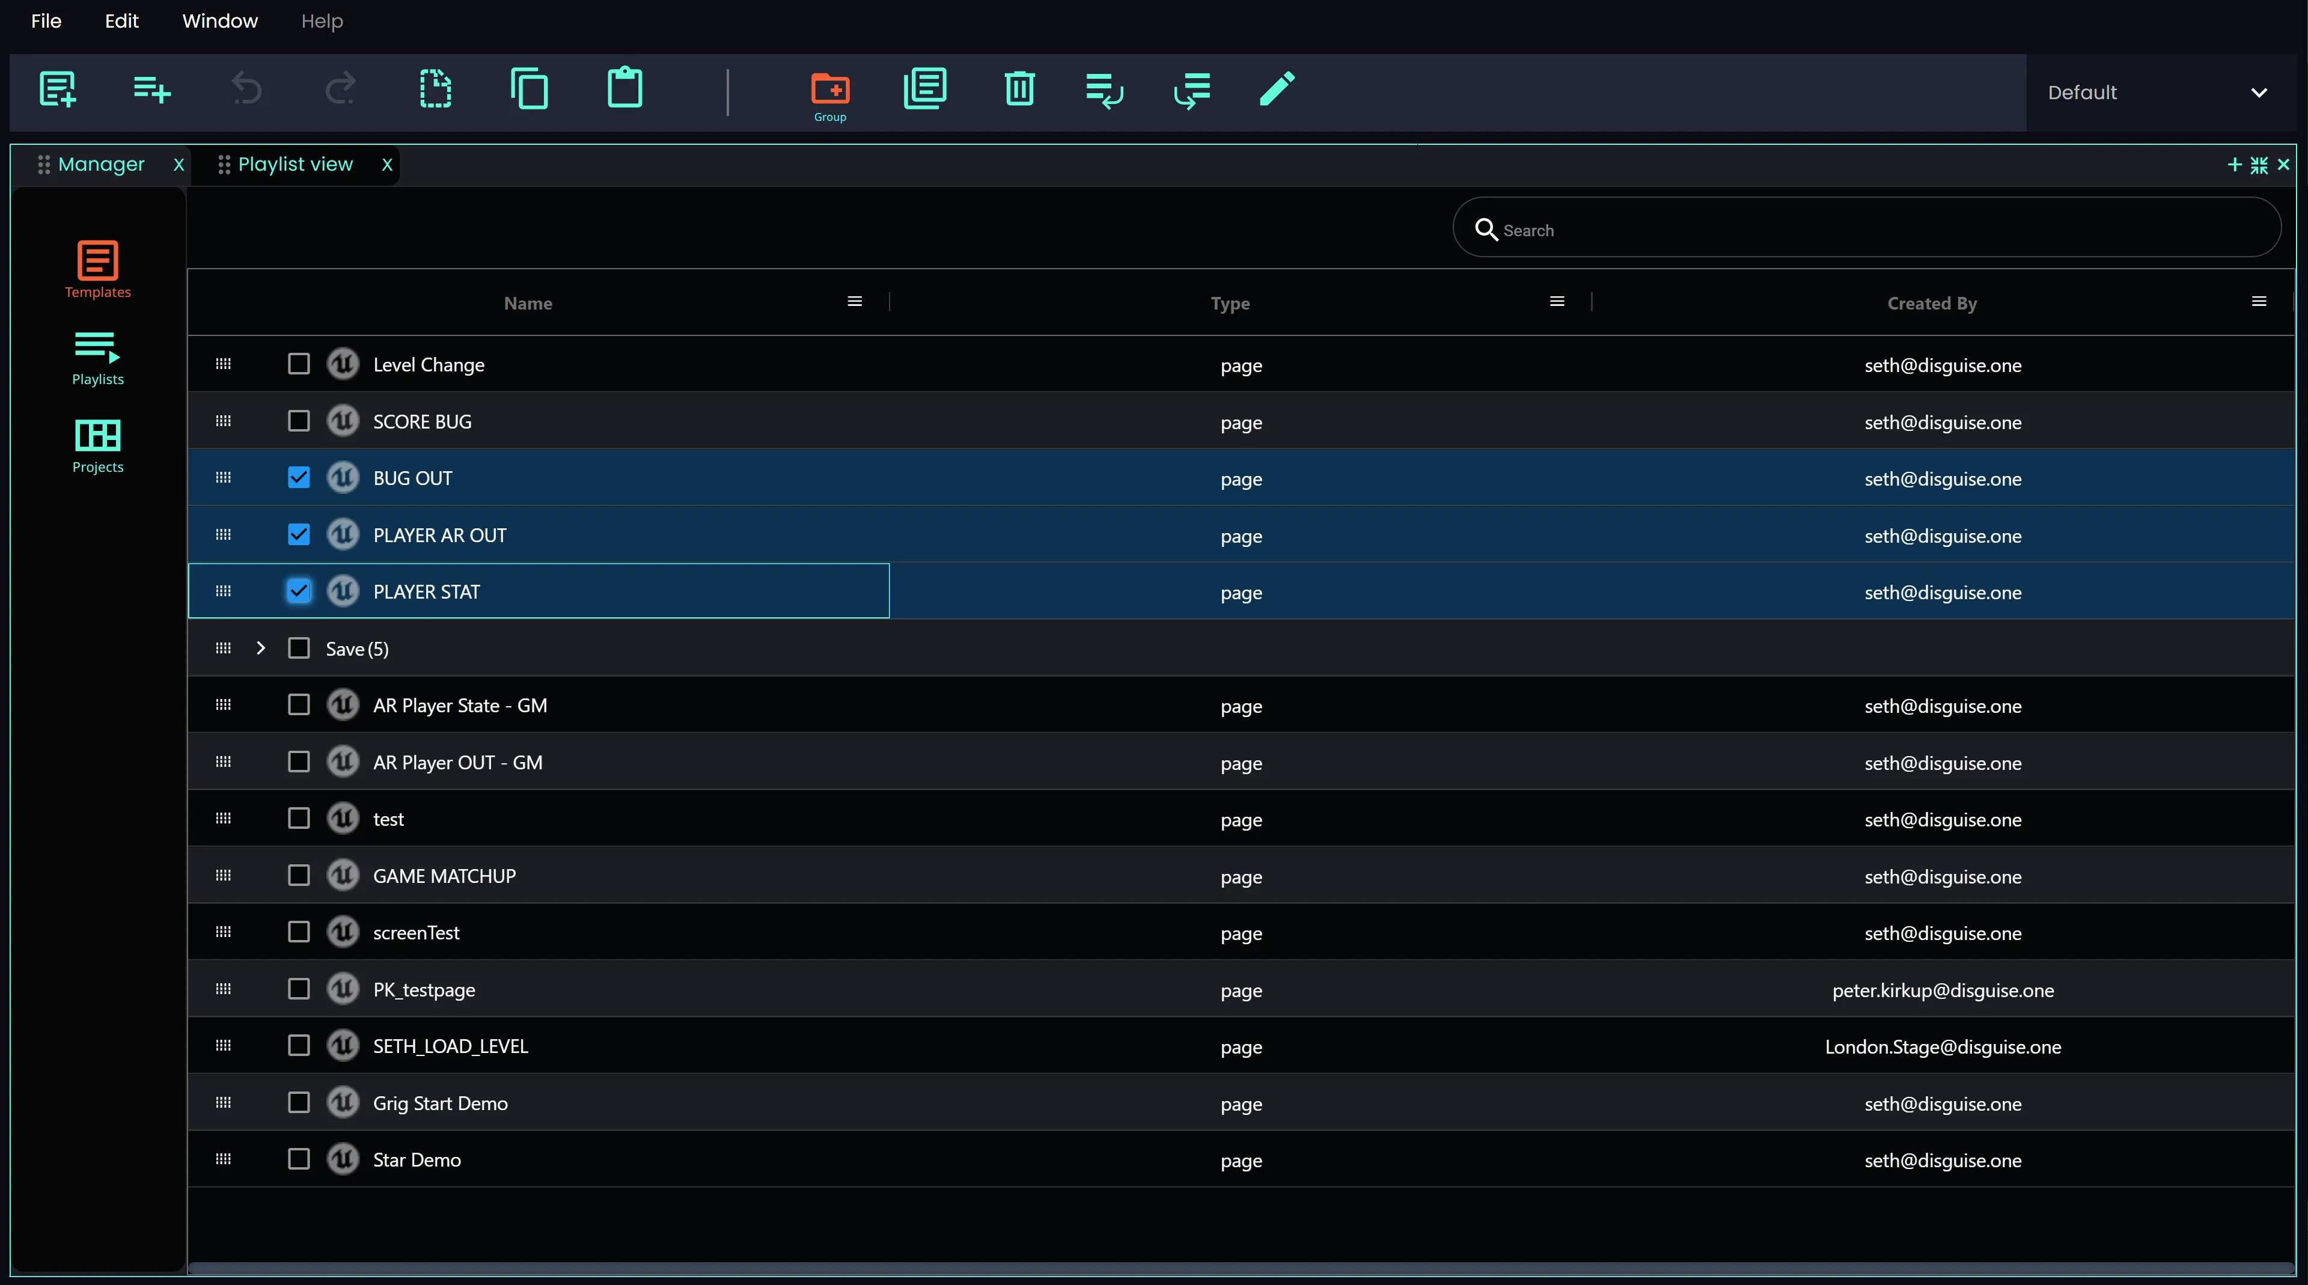Check the Level Change checkbox
Screen dimensions: 2308x1285
298,364
